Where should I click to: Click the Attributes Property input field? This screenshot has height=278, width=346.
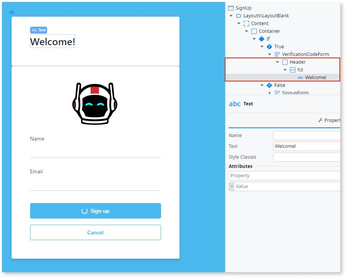(285, 176)
